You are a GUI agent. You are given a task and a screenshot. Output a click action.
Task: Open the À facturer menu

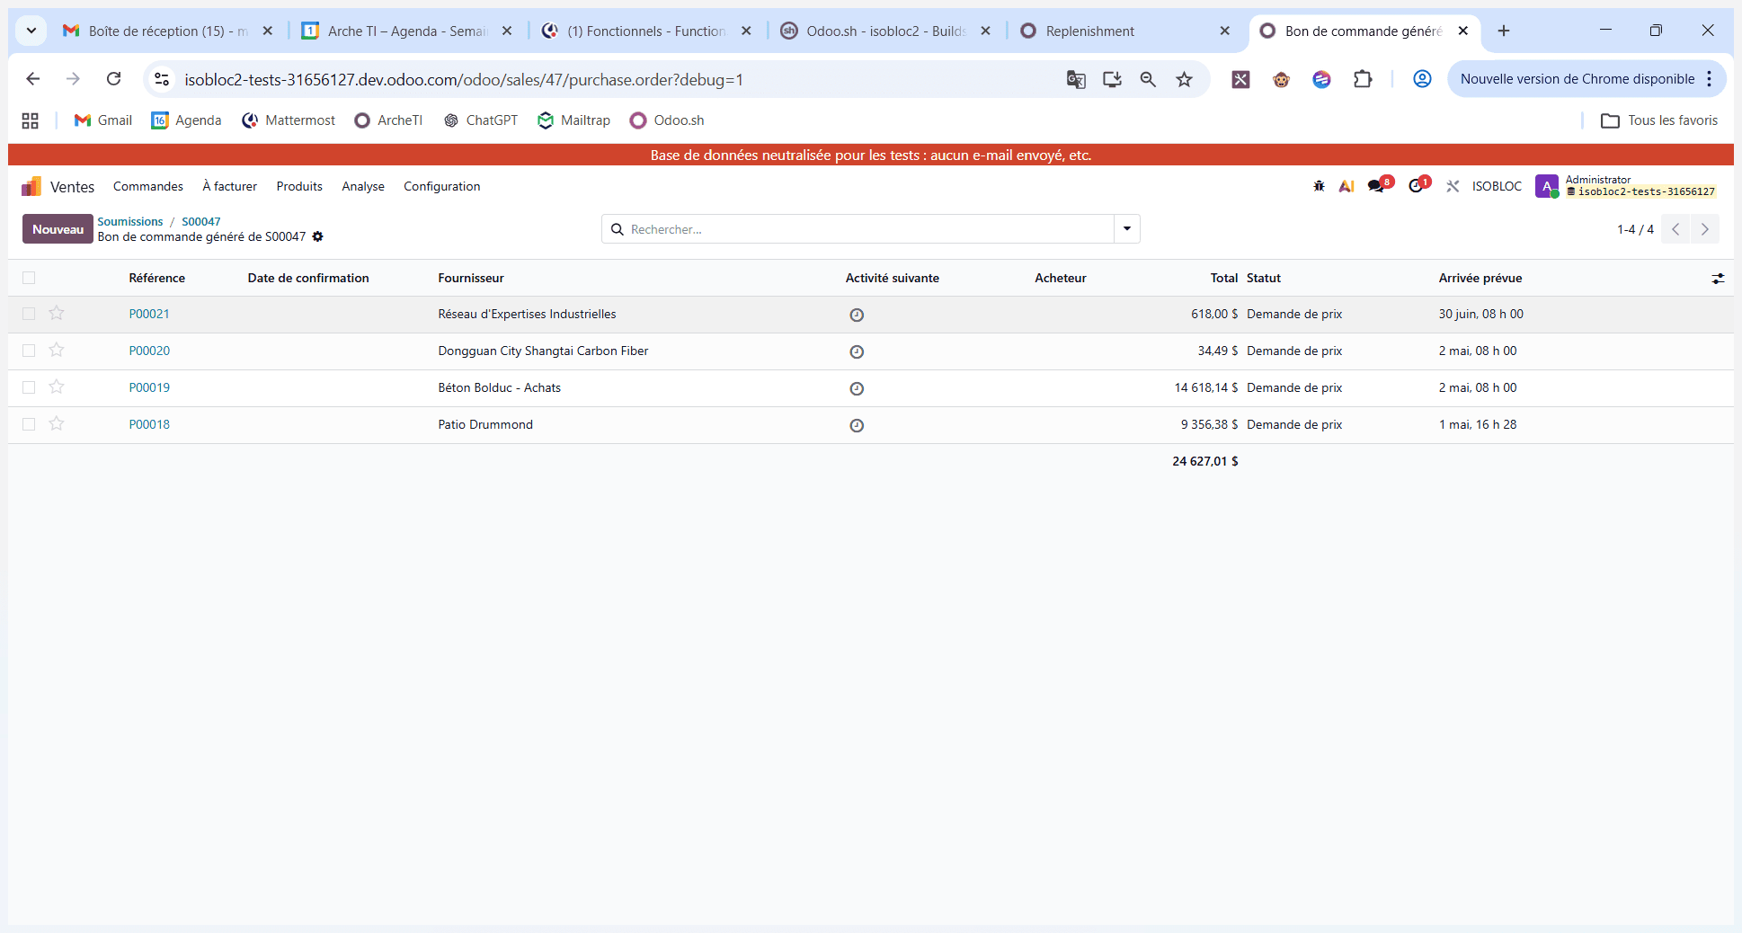[x=229, y=186]
